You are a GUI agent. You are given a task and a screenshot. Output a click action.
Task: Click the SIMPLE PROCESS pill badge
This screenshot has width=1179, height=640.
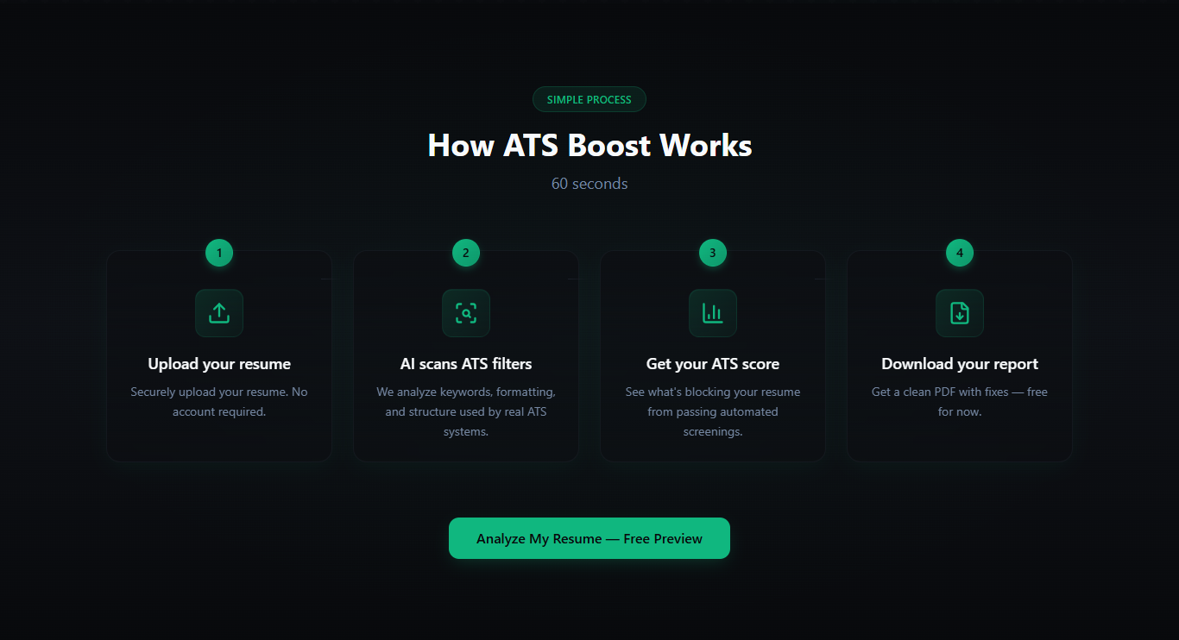(x=589, y=99)
